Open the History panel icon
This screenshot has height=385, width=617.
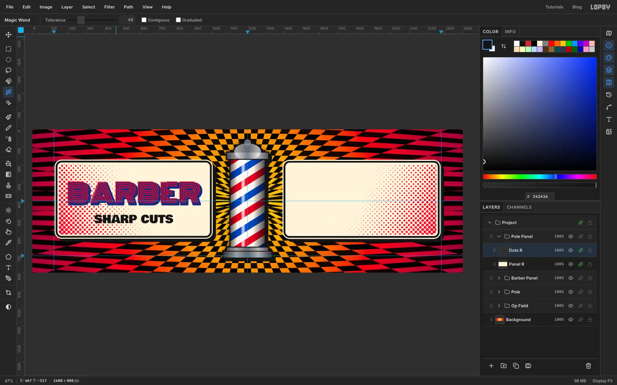(609, 95)
